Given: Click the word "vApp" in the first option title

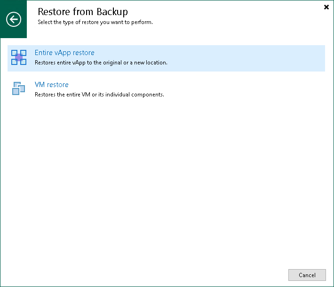Looking at the screenshot, I should pos(63,53).
